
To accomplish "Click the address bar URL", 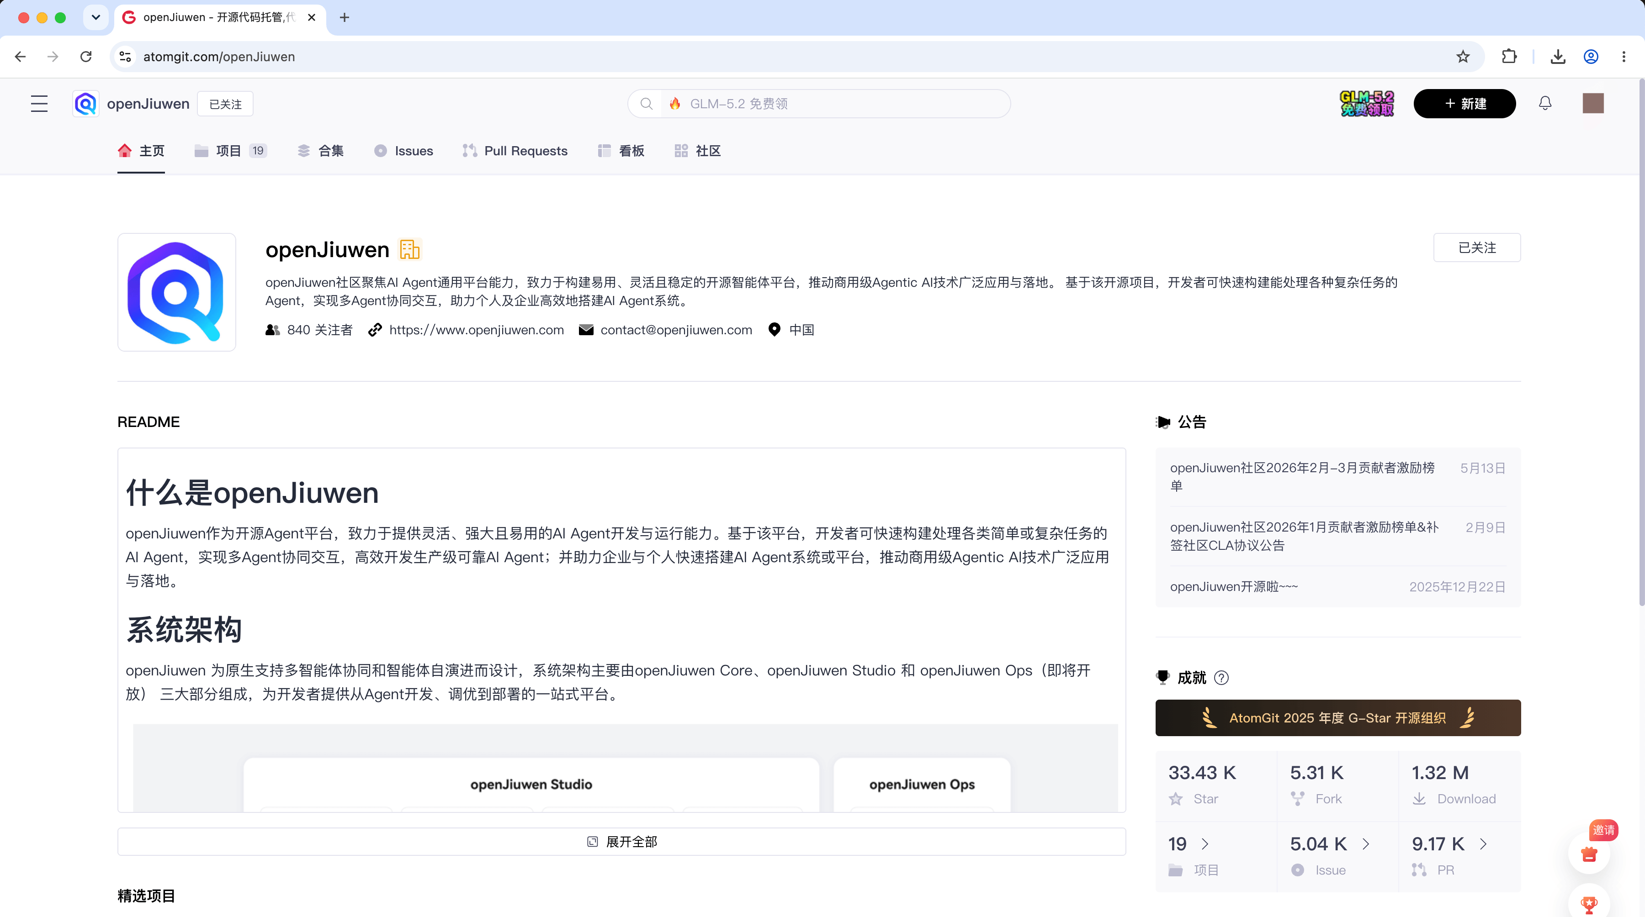I will click(219, 57).
